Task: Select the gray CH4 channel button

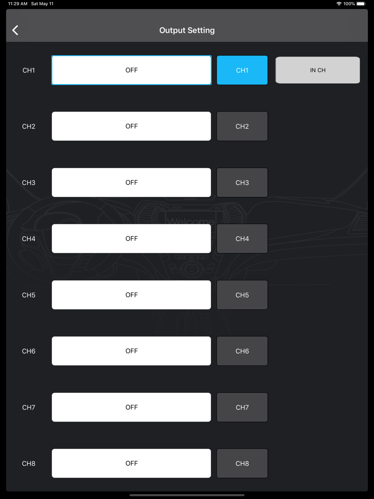Action: pos(242,239)
